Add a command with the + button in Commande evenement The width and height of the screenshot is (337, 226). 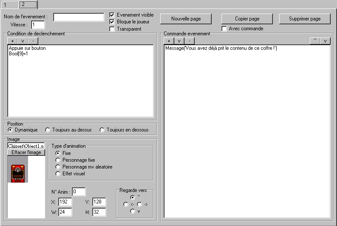[x=169, y=41]
